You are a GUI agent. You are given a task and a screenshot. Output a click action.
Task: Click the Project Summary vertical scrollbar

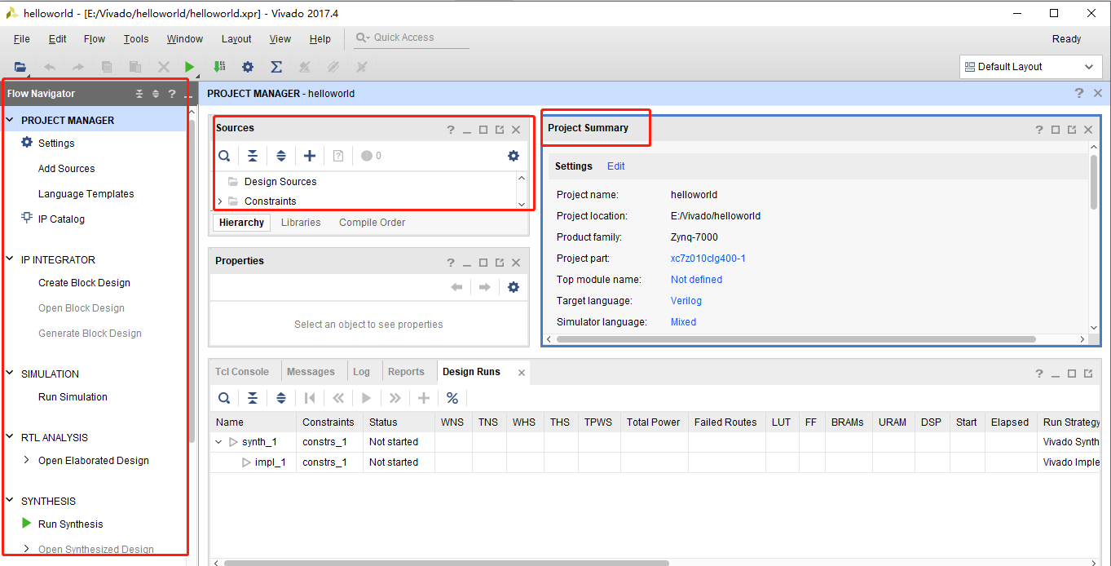(x=1094, y=181)
